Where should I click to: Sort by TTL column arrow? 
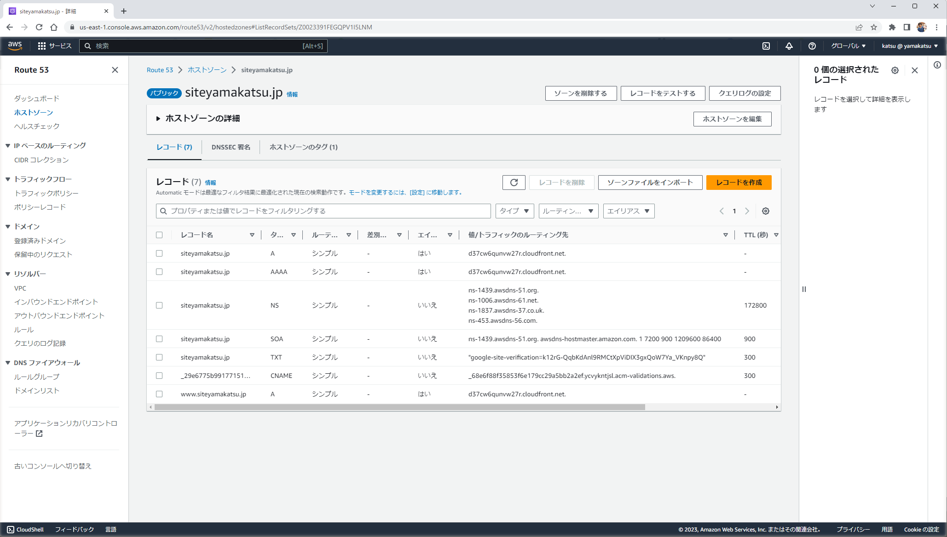tap(776, 235)
